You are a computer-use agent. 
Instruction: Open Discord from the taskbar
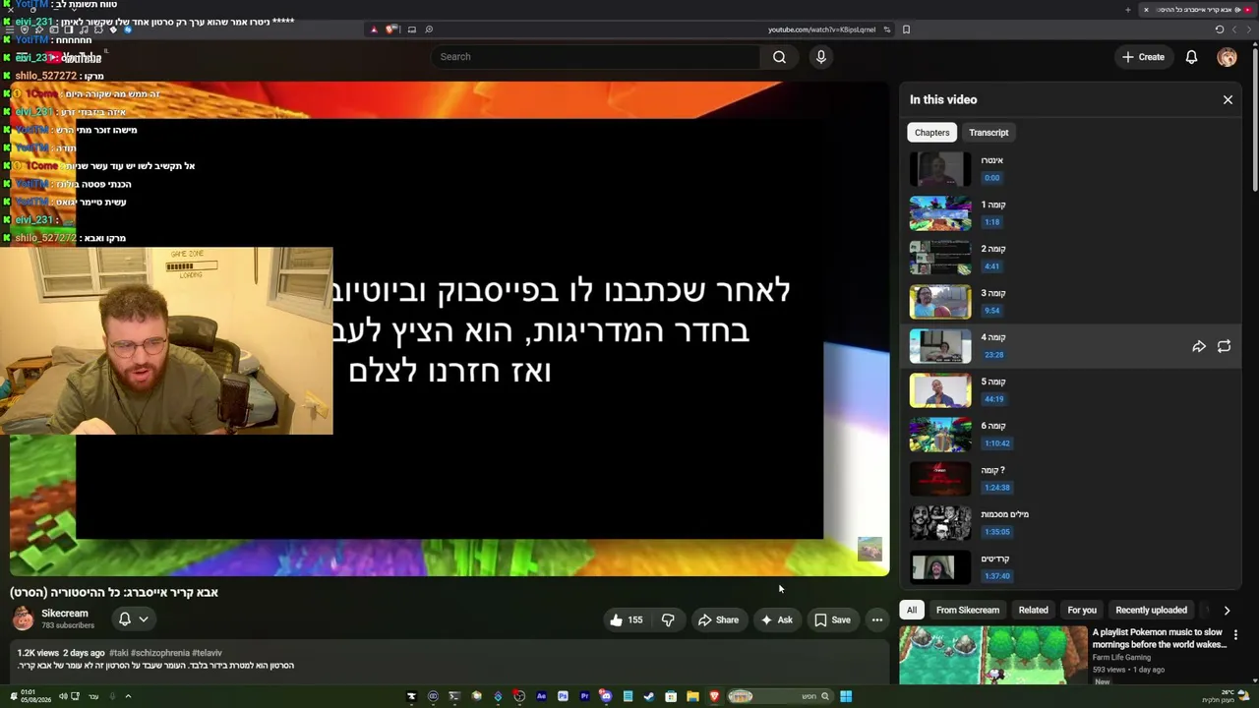[606, 697]
